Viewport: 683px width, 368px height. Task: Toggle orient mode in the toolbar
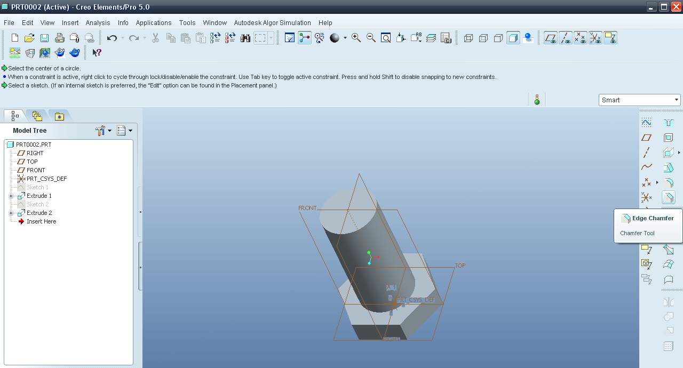coord(320,38)
